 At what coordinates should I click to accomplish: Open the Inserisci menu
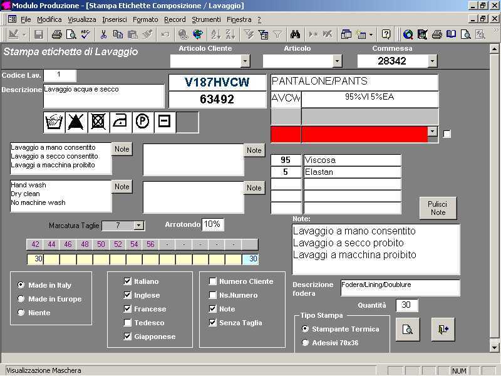(115, 19)
